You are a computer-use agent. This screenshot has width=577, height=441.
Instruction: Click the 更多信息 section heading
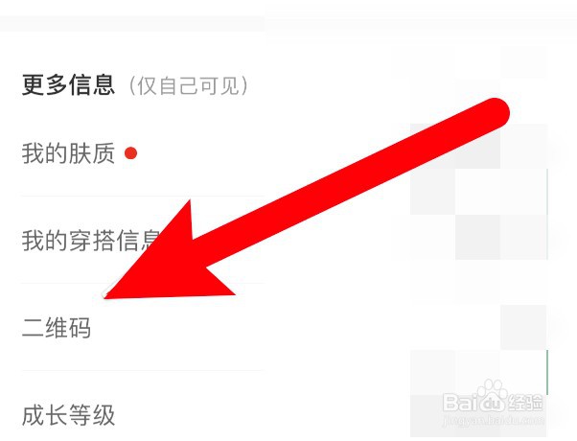pos(68,85)
